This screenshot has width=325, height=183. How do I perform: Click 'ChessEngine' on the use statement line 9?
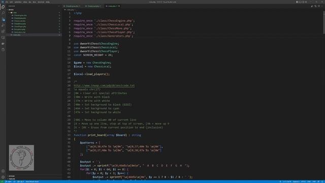109,44
